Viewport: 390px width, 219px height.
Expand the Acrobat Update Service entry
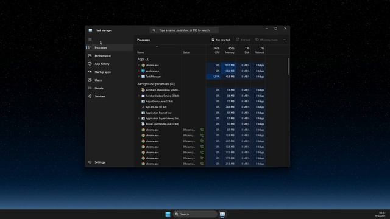click(x=139, y=96)
